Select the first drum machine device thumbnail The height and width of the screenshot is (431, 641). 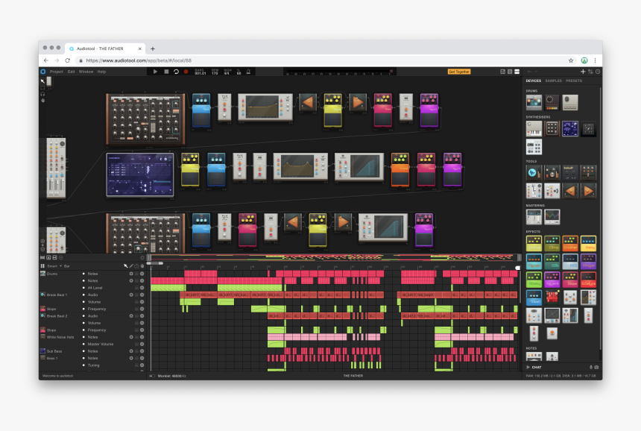(x=534, y=101)
